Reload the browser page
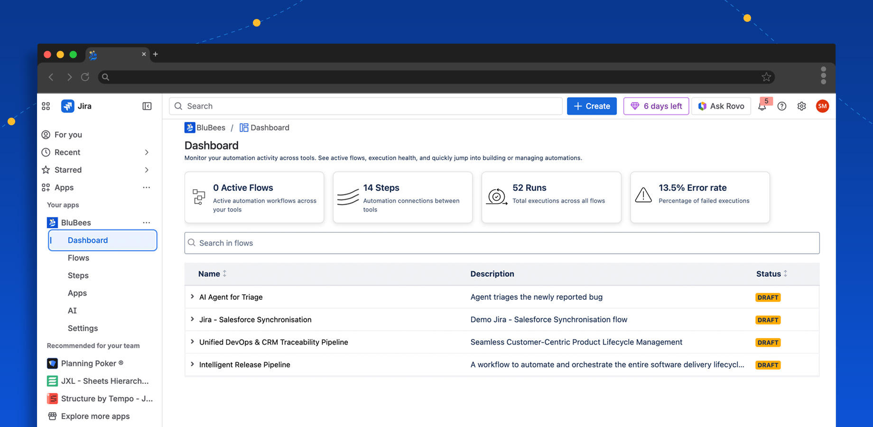Viewport: 873px width, 427px height. pos(85,77)
